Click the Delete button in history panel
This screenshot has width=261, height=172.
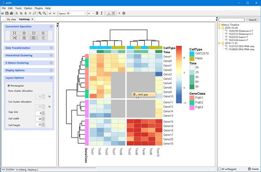[253, 169]
